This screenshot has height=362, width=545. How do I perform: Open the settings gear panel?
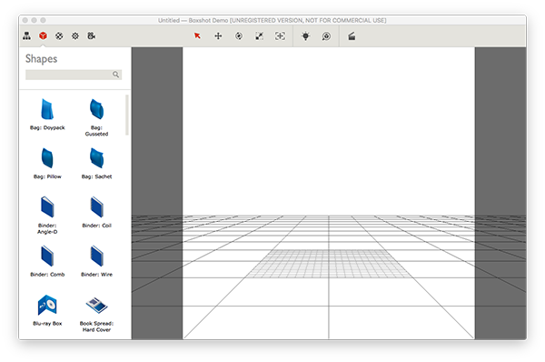click(75, 35)
